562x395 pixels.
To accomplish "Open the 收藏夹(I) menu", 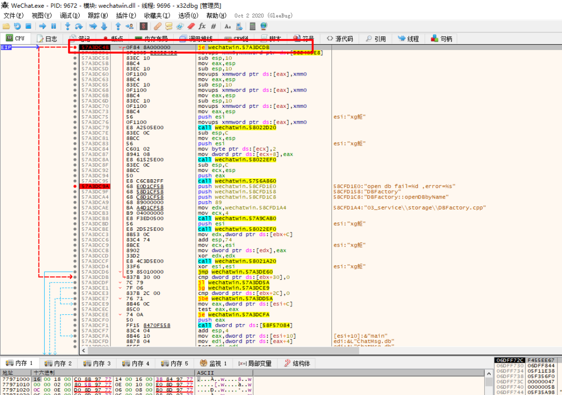I will (x=157, y=16).
